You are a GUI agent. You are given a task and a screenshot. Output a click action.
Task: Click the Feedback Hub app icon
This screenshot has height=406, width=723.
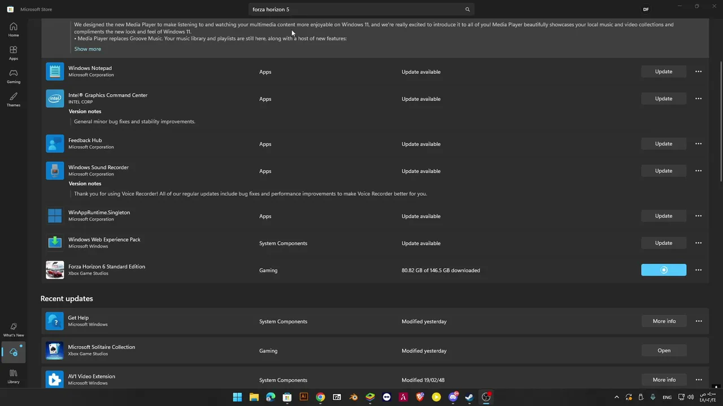pyautogui.click(x=55, y=144)
